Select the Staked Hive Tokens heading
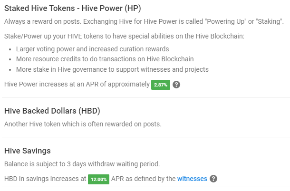This screenshot has width=290, height=191. (x=72, y=9)
